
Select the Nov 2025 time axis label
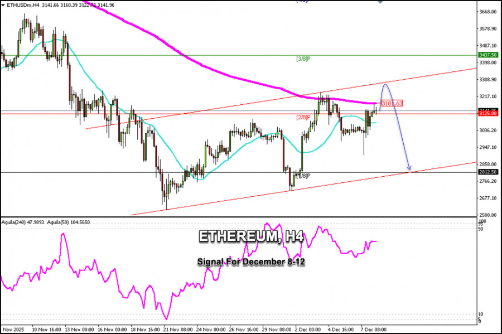click(x=13, y=330)
